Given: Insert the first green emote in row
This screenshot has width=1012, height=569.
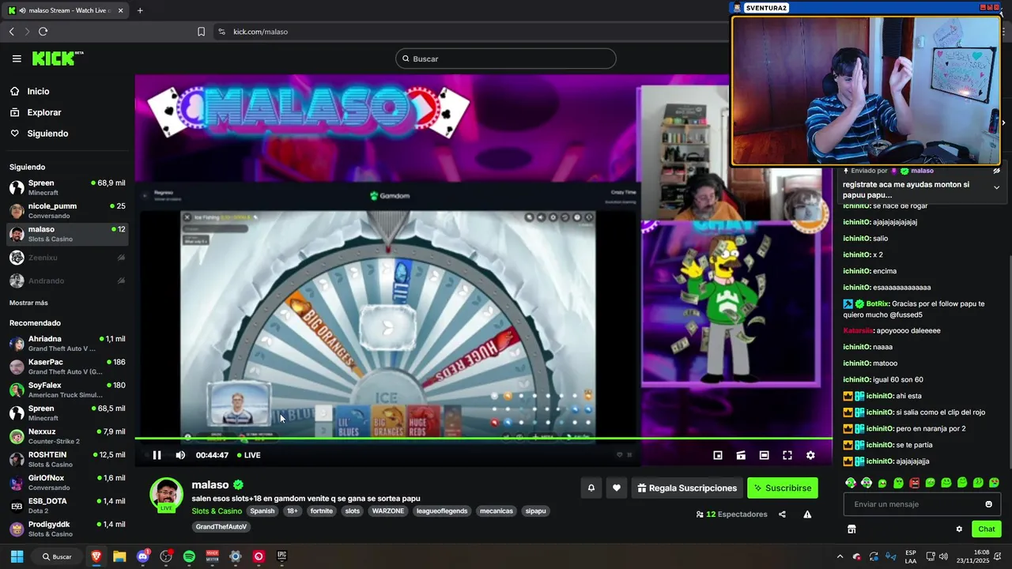Looking at the screenshot, I should point(851,483).
